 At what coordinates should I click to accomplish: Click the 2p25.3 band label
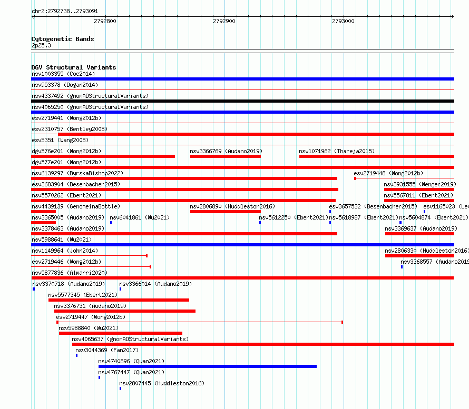pyautogui.click(x=41, y=45)
